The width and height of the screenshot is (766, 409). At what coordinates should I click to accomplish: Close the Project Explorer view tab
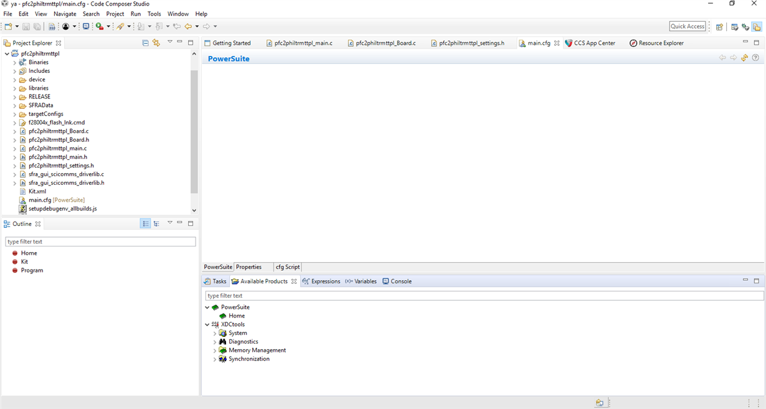[x=59, y=43]
